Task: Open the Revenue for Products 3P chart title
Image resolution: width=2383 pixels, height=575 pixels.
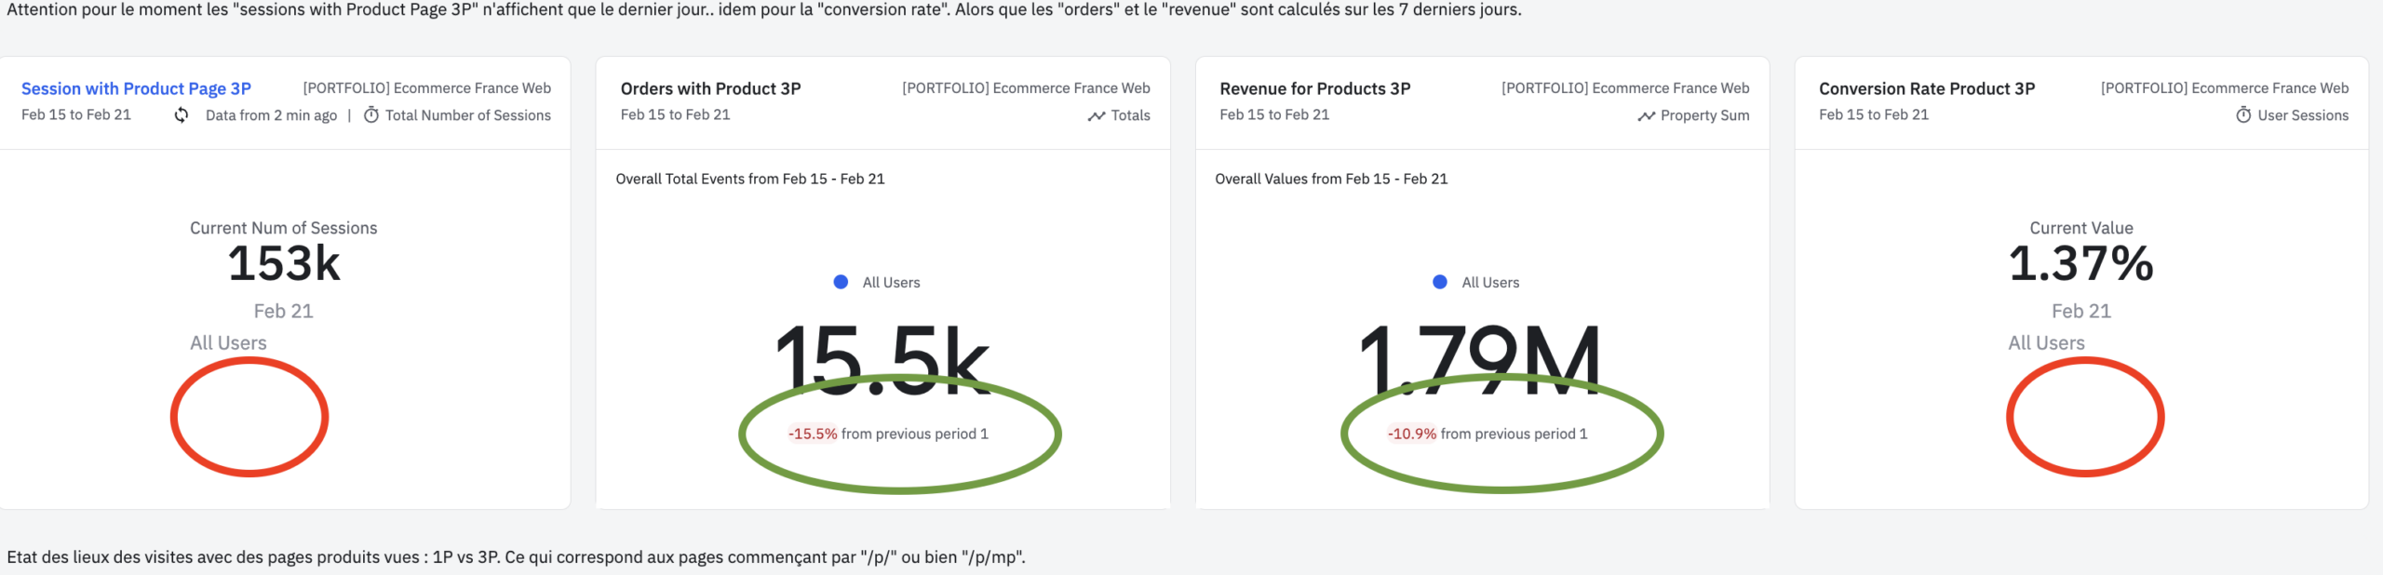Action: pos(1314,88)
